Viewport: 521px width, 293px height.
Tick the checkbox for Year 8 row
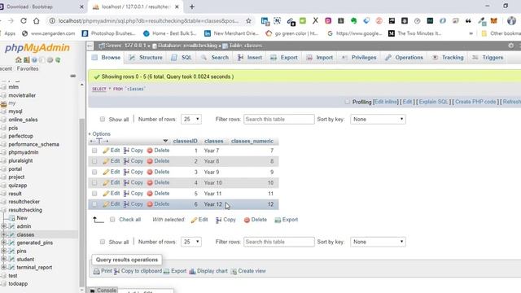(94, 161)
